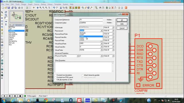Screen dimensions: 184x103
Task: Click the New Design toolbar icon
Action: pos(3,8)
